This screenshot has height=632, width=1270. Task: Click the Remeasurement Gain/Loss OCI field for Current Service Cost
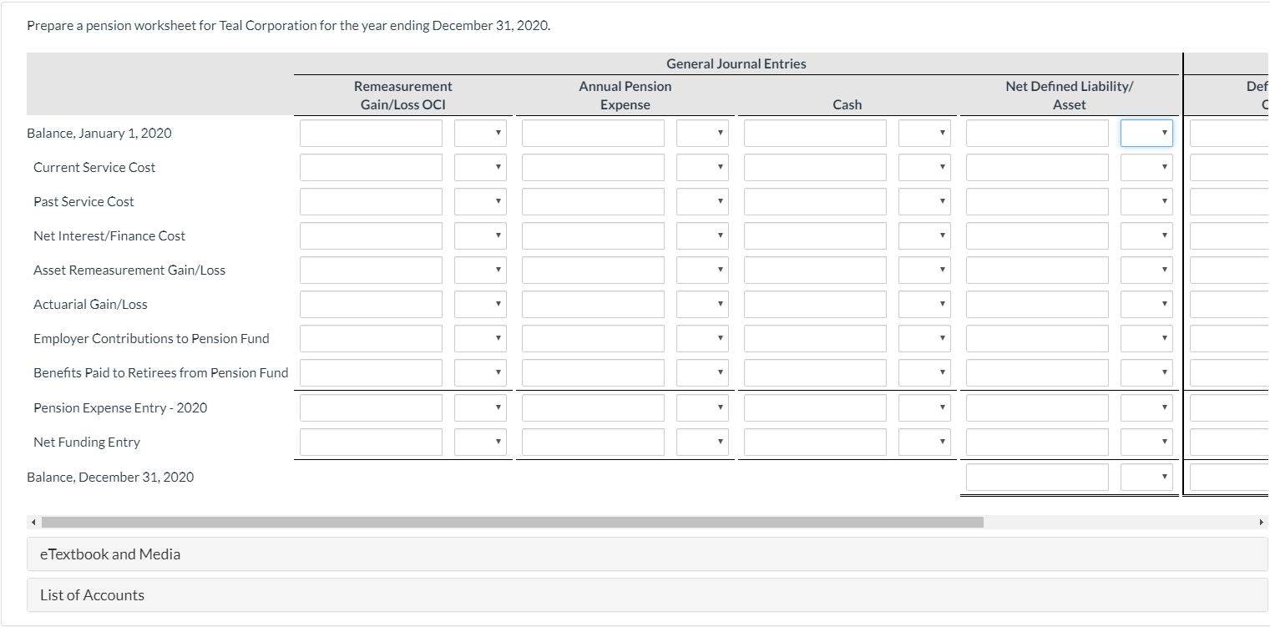[x=371, y=167]
